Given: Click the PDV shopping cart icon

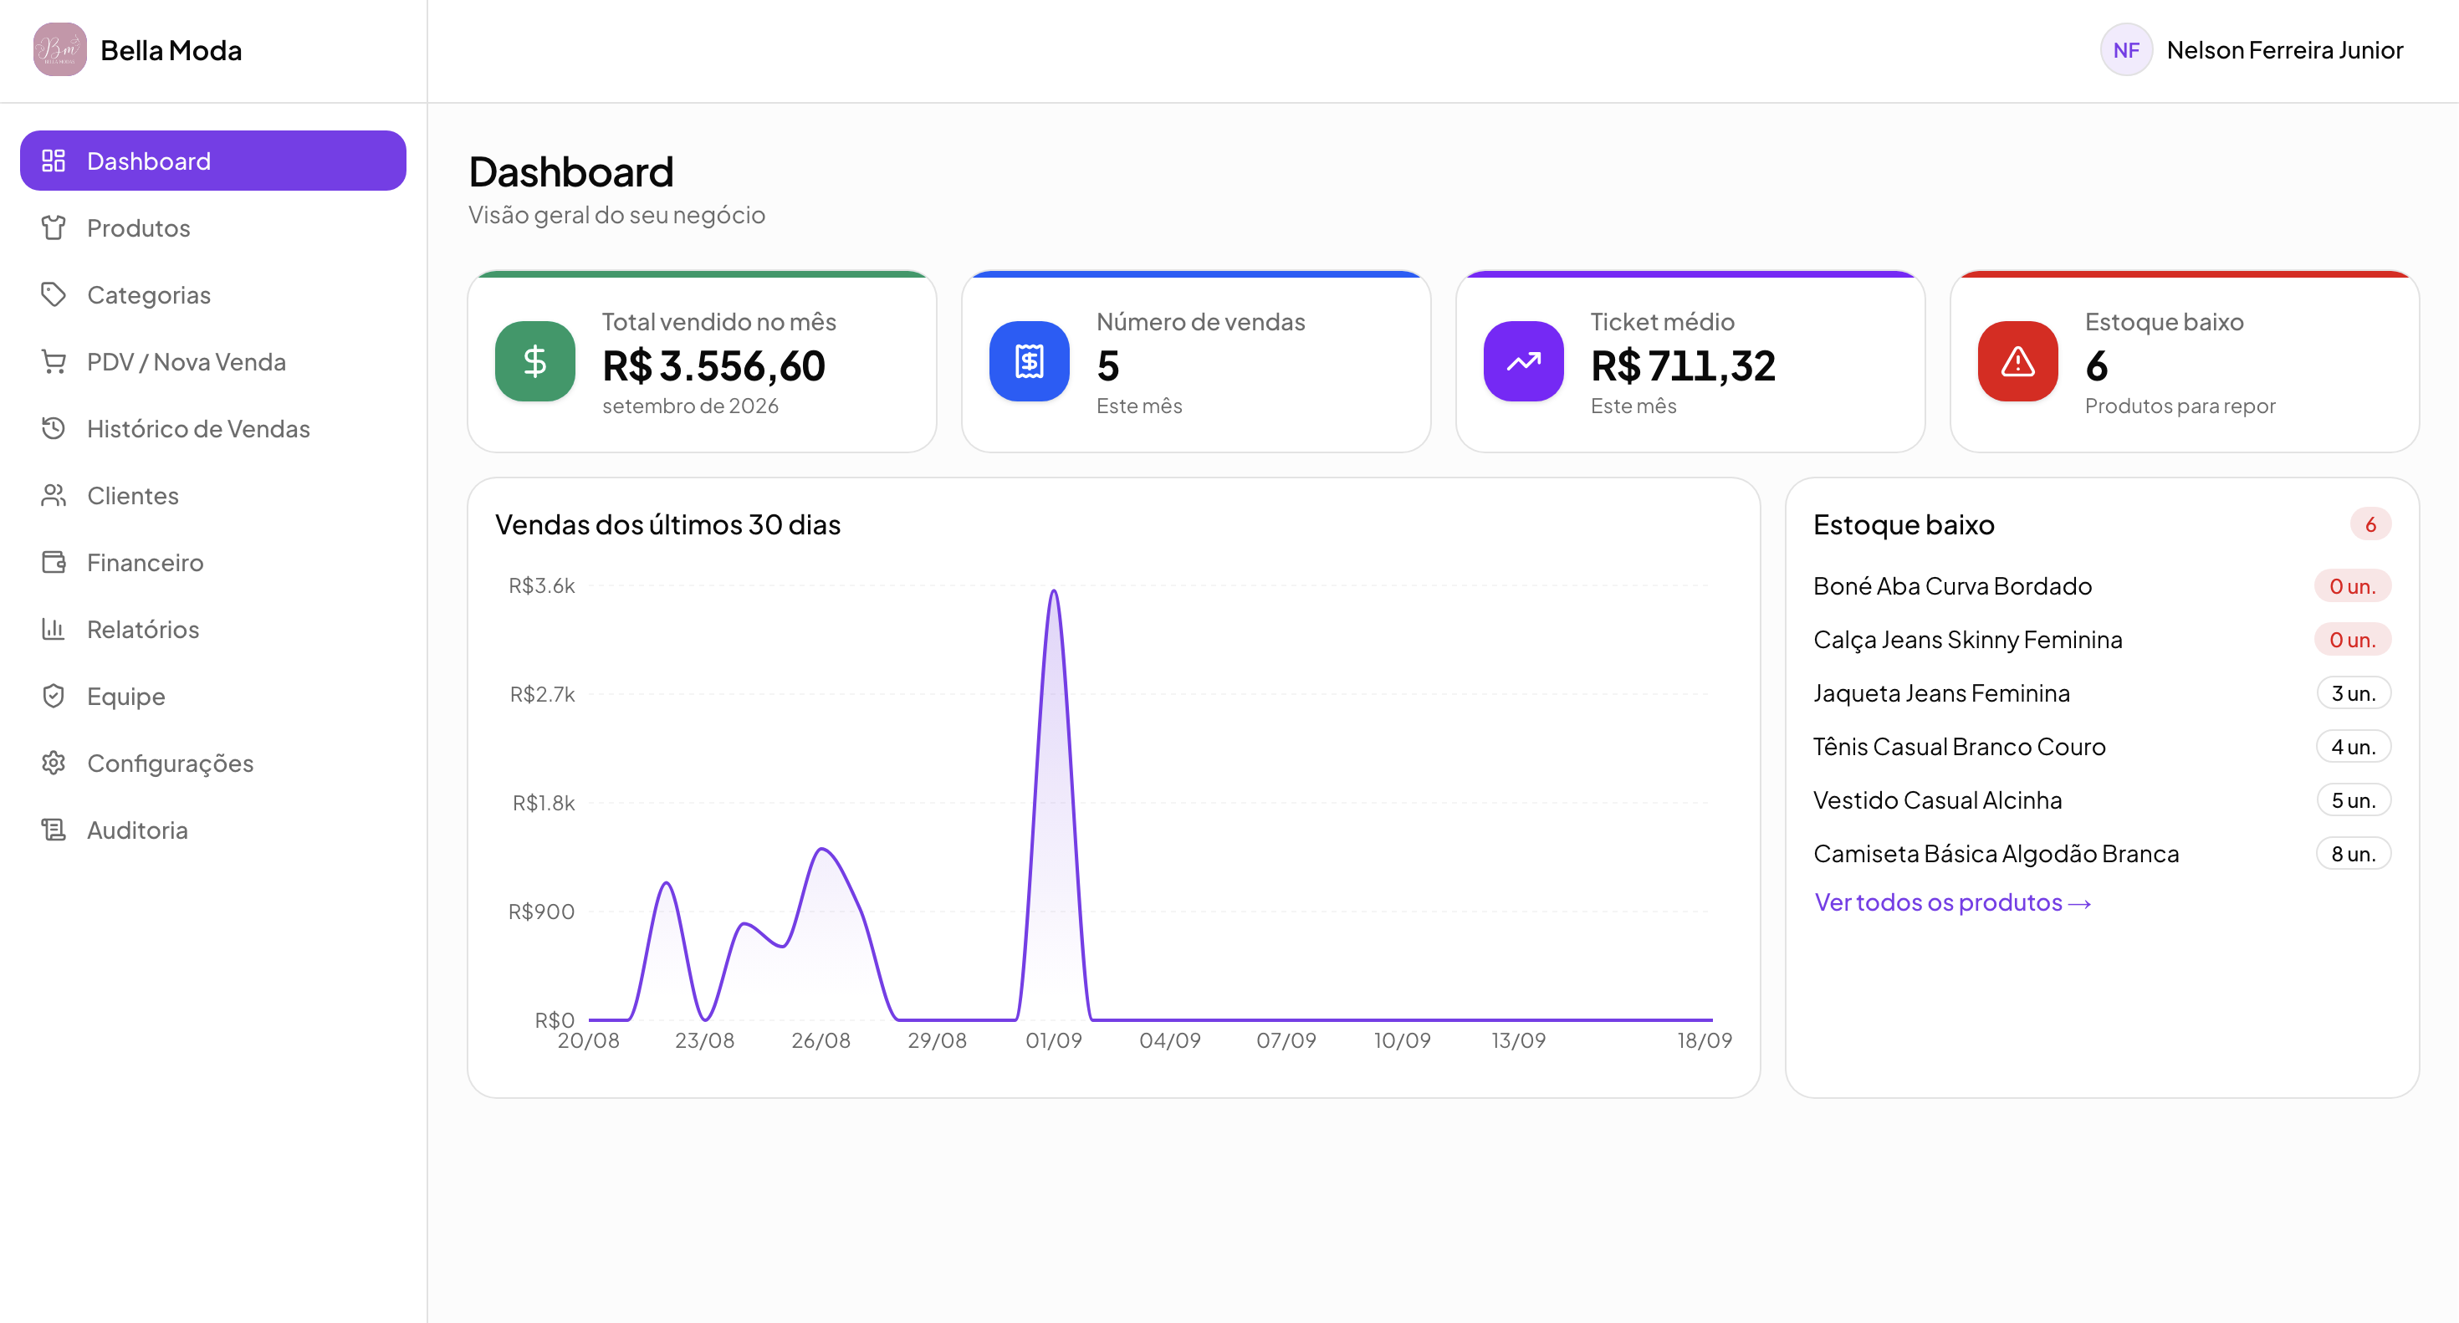Looking at the screenshot, I should tap(54, 360).
